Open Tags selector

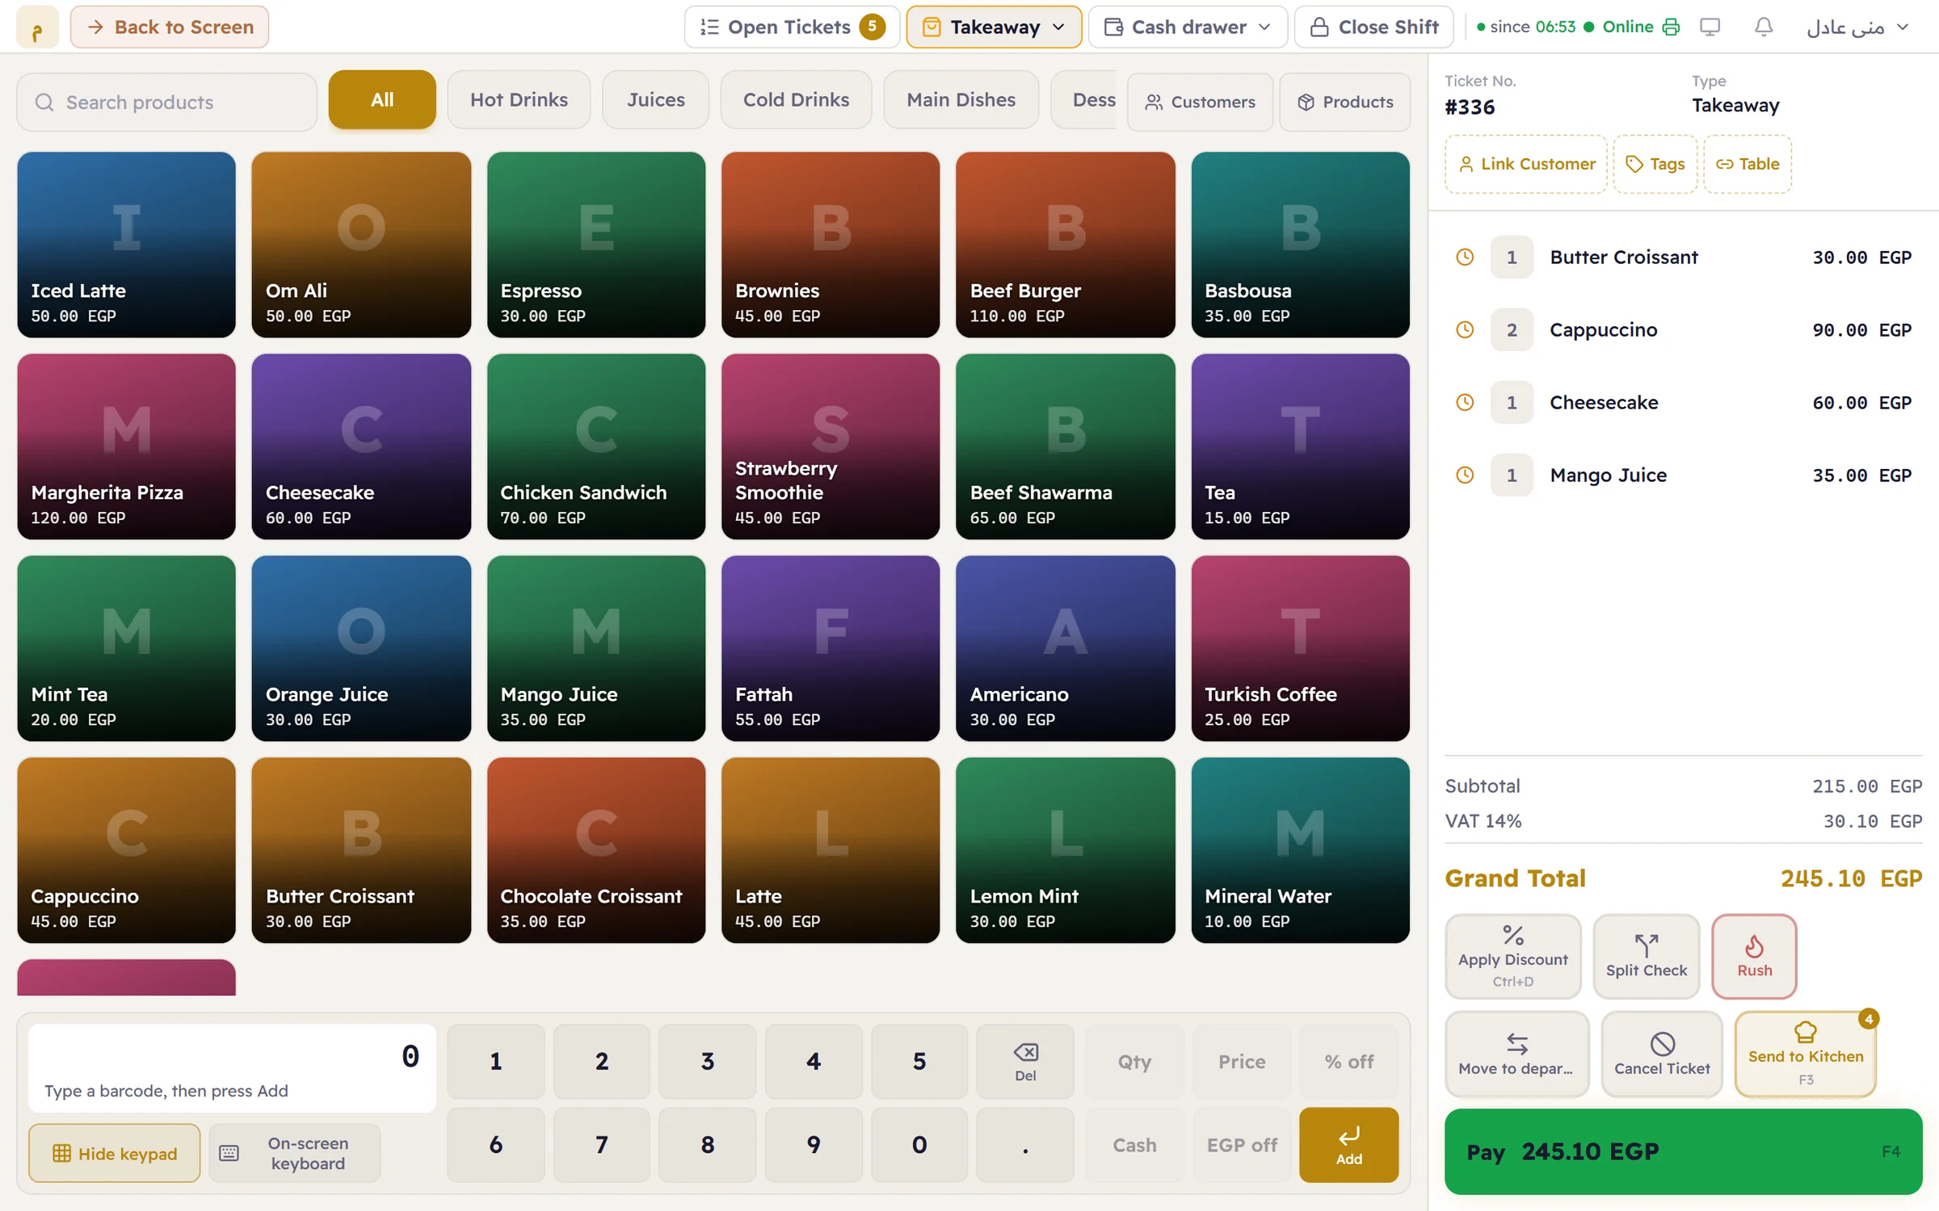1655,164
